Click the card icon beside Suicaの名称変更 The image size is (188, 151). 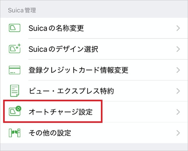(14, 28)
